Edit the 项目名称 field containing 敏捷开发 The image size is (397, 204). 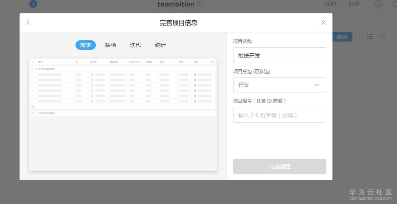[x=280, y=55]
